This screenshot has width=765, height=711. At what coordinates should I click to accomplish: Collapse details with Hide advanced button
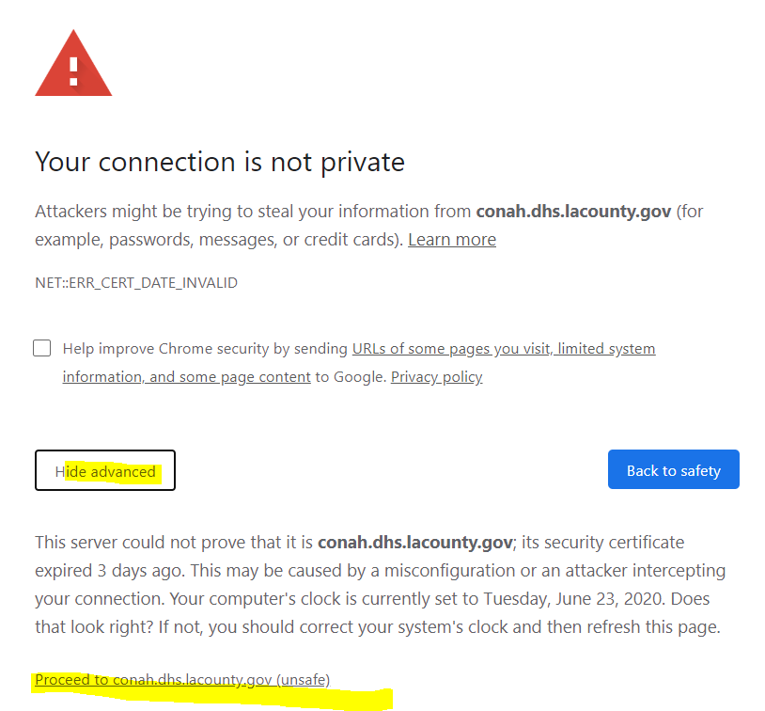pos(105,470)
